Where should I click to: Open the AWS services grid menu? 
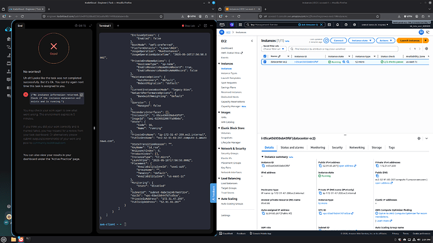click(240, 24)
